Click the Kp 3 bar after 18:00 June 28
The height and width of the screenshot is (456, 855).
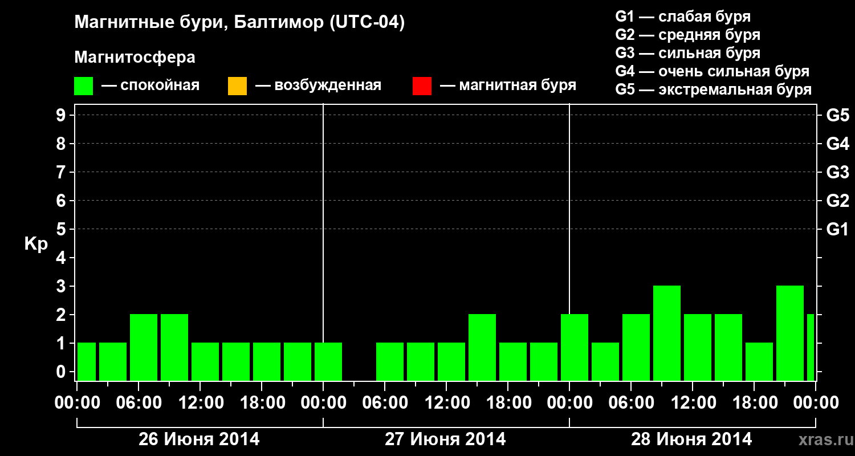pyautogui.click(x=790, y=333)
